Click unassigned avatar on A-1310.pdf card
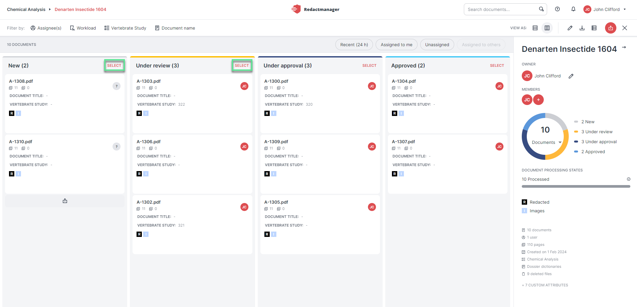Viewport: 637px width, 307px height. click(117, 147)
